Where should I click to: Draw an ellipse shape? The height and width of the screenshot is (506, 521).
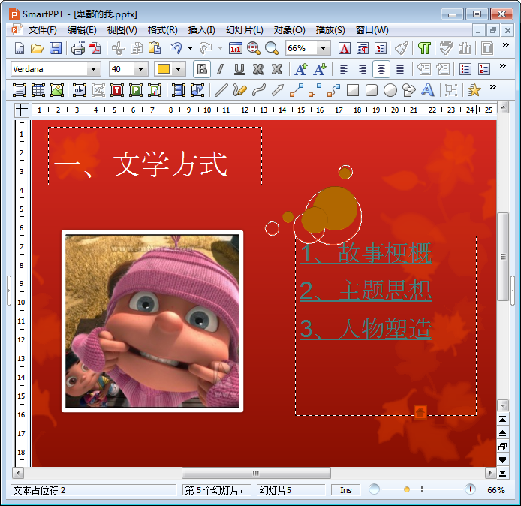point(390,90)
